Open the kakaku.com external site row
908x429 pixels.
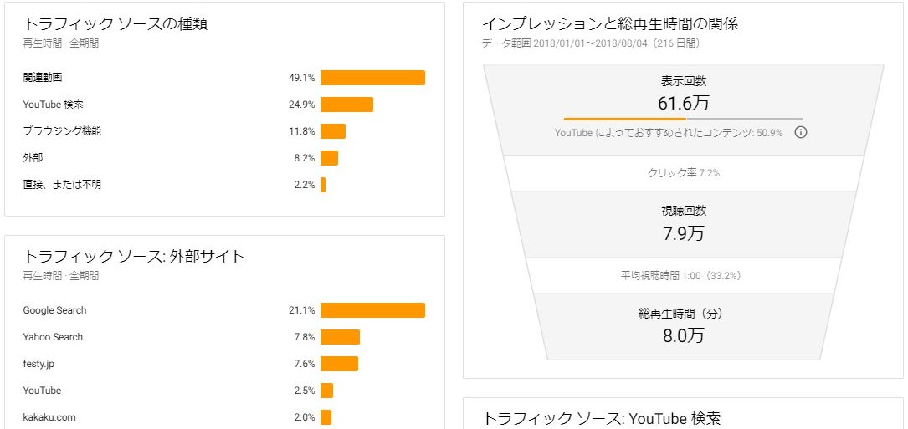(49, 417)
